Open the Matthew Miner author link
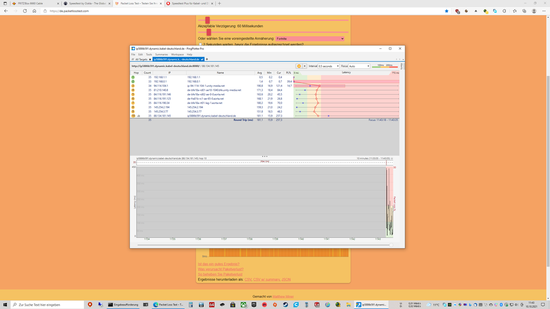Image resolution: width=550 pixels, height=309 pixels. coord(283,296)
